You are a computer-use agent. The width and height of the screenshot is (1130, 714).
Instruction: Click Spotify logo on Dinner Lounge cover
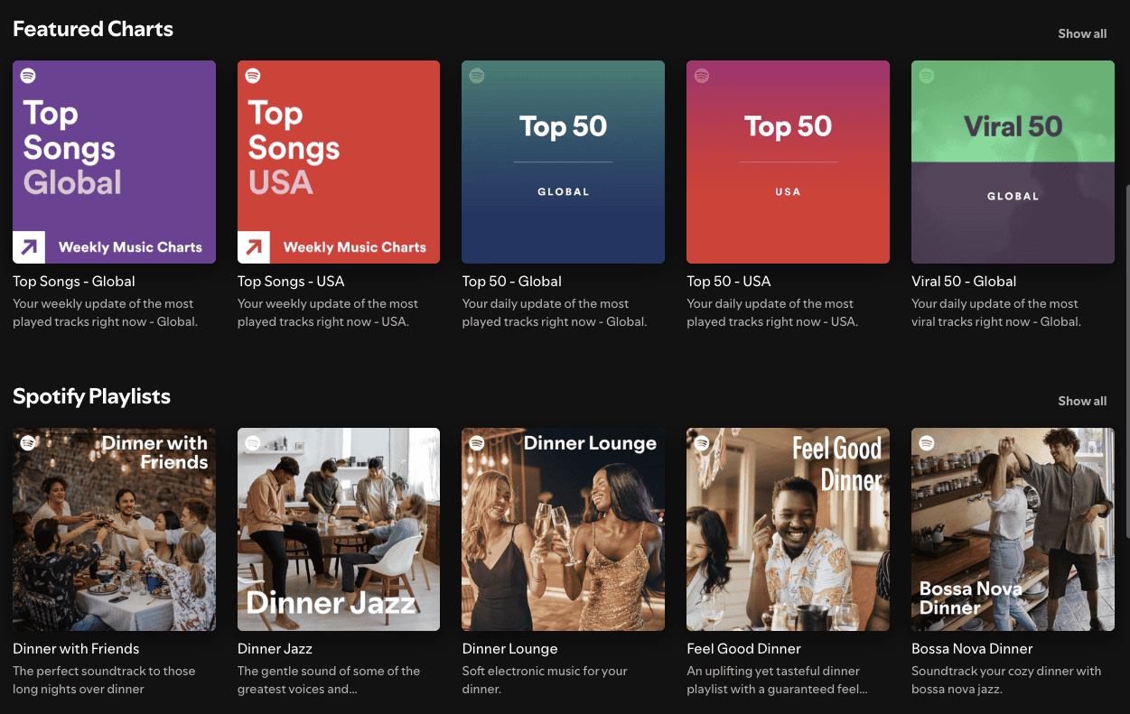477,443
